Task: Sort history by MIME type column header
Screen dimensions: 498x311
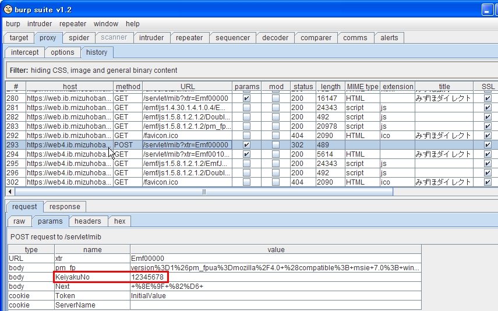Action: click(362, 87)
